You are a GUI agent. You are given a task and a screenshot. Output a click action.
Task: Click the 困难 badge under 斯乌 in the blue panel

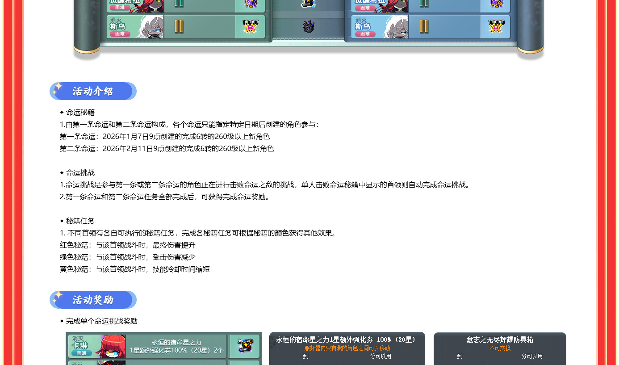click(365, 34)
